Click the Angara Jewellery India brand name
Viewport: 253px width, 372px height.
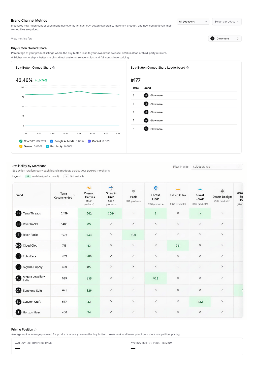tap(34, 278)
